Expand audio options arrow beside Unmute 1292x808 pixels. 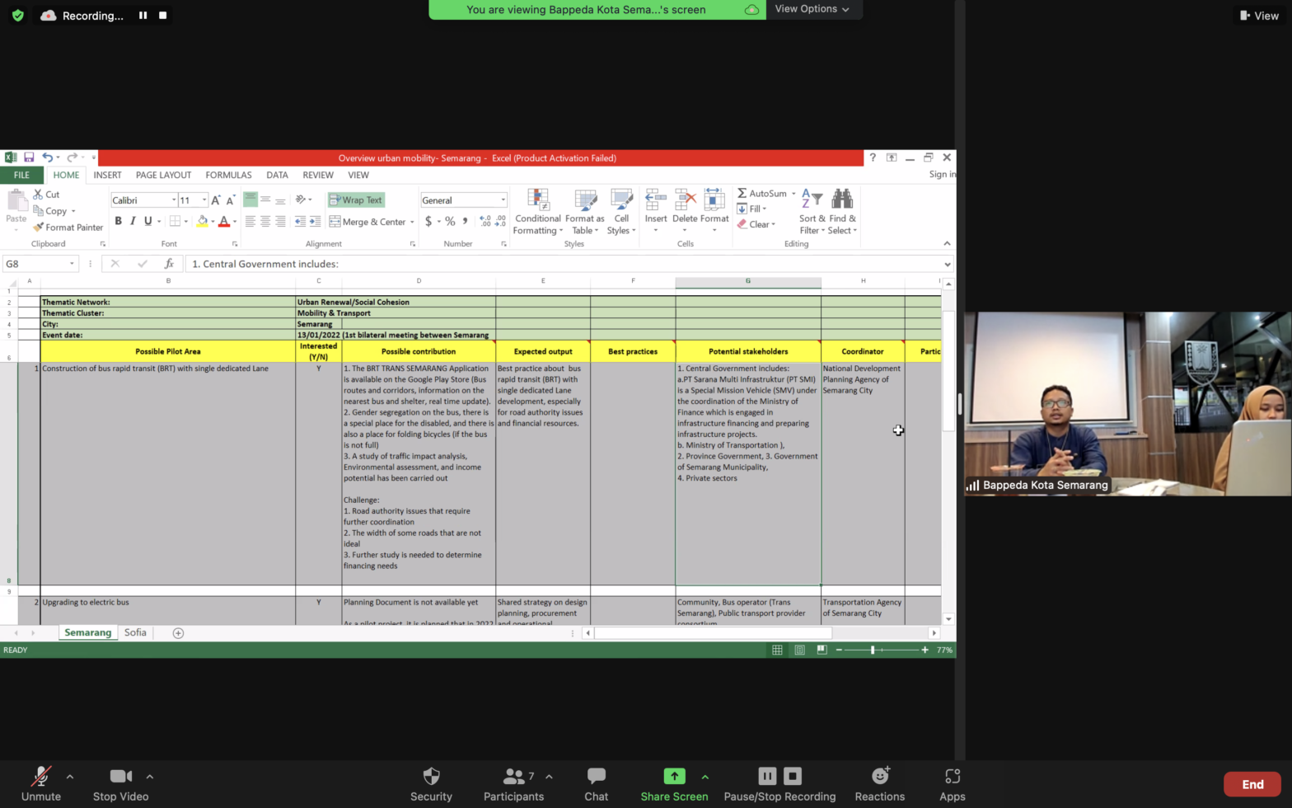pos(70,776)
